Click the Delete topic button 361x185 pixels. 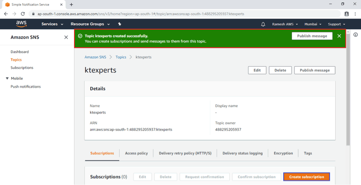pos(280,70)
